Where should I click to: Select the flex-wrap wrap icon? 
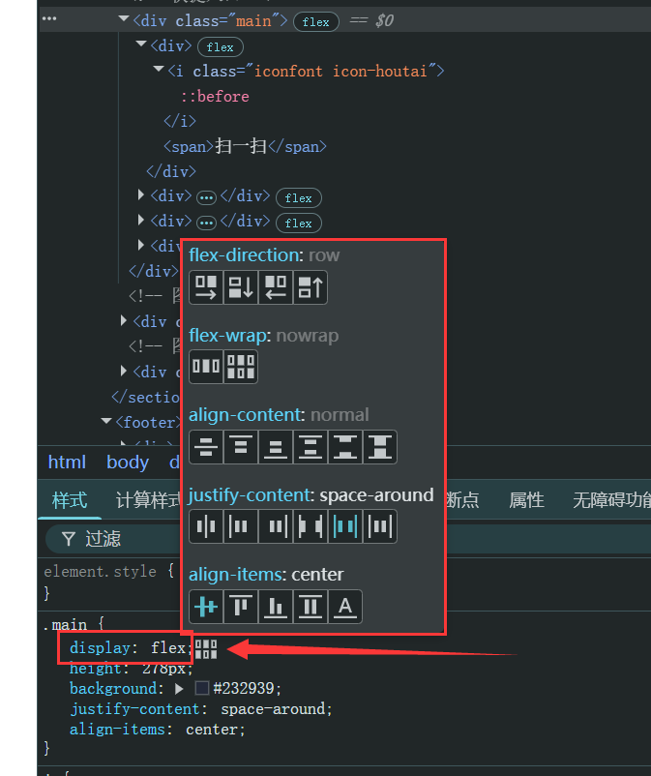[x=241, y=367]
